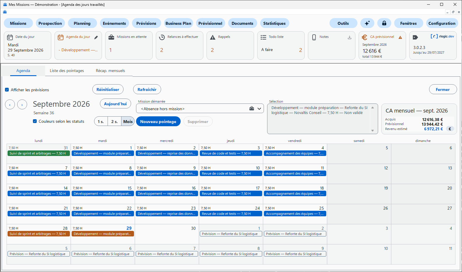462x272 pixels.
Task: Click the Aujourd'hui button
Action: [x=115, y=104]
